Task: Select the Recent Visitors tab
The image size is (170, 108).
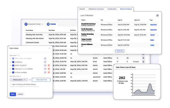Action: 126,9
